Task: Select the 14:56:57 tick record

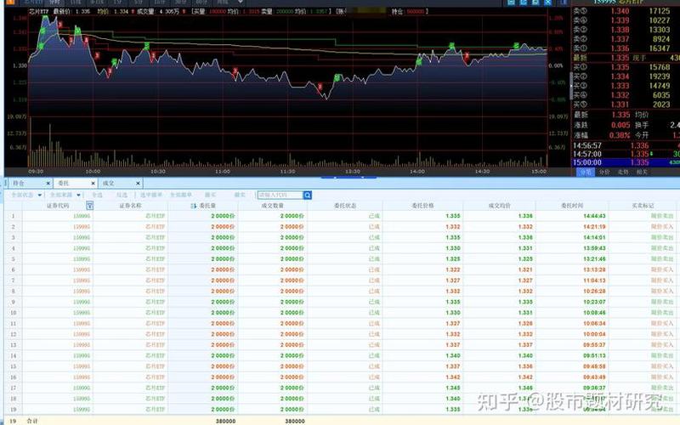Action: click(x=626, y=145)
